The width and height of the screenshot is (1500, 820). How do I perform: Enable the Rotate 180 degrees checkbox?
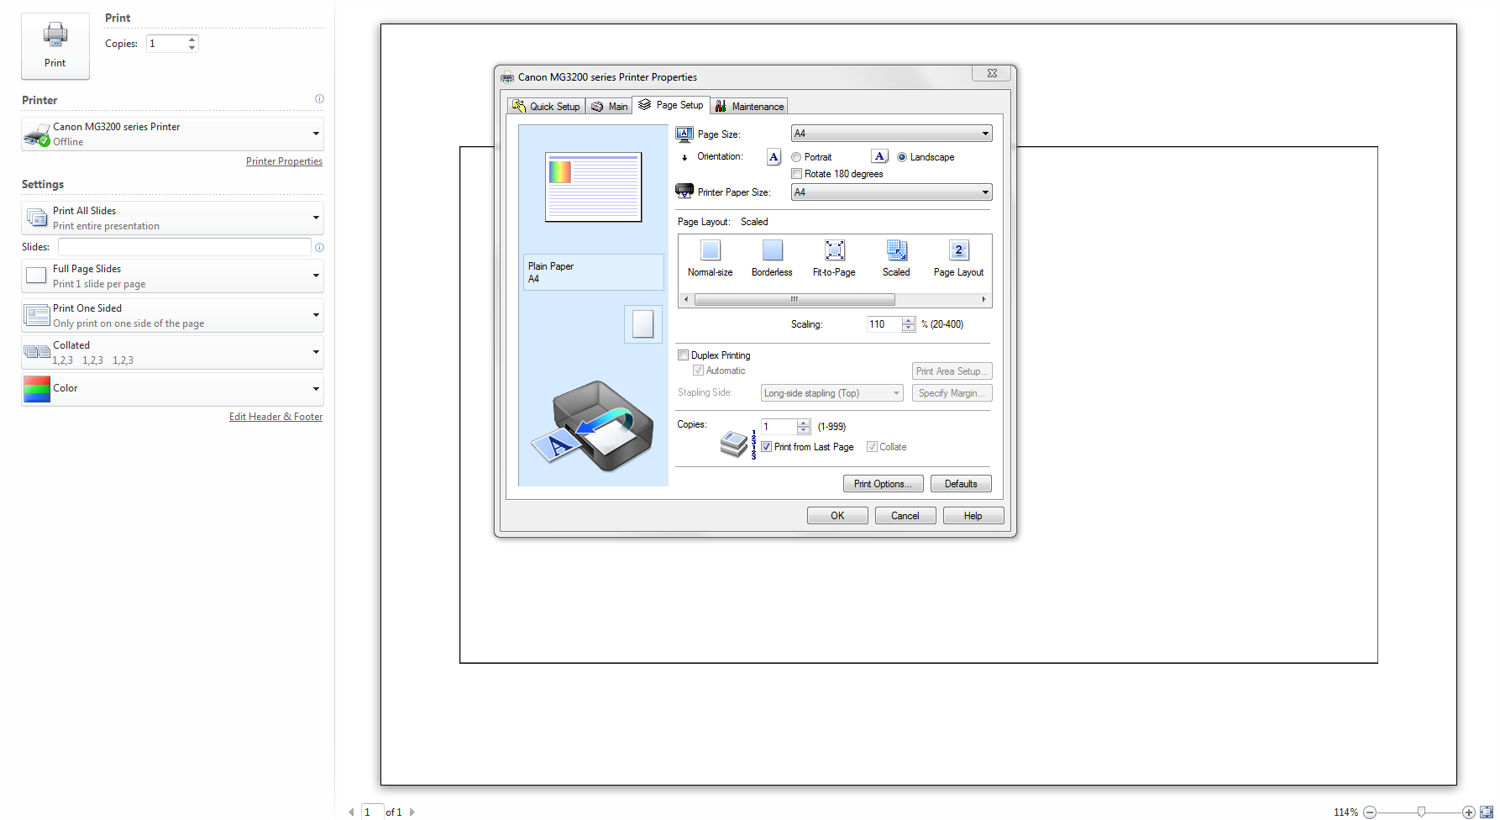pos(796,174)
